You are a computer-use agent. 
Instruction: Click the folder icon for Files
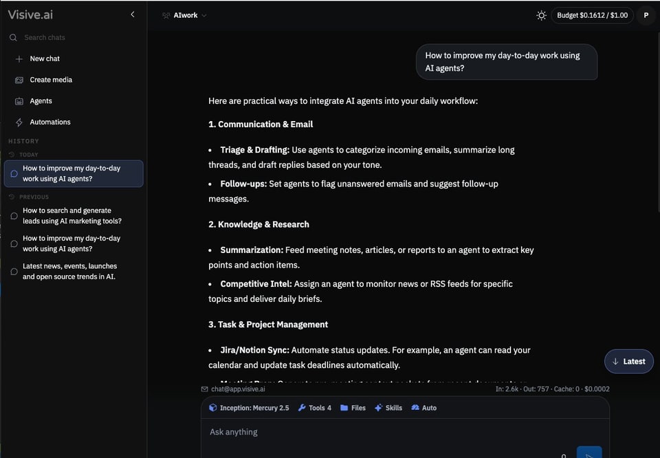click(x=344, y=408)
